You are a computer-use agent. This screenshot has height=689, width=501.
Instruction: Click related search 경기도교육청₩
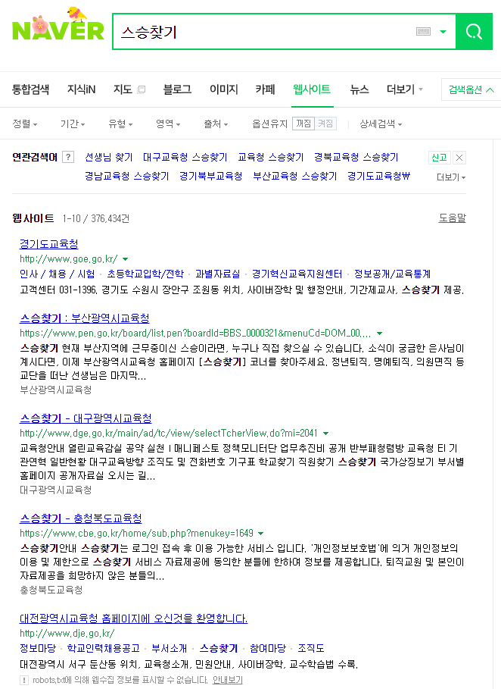click(x=378, y=176)
